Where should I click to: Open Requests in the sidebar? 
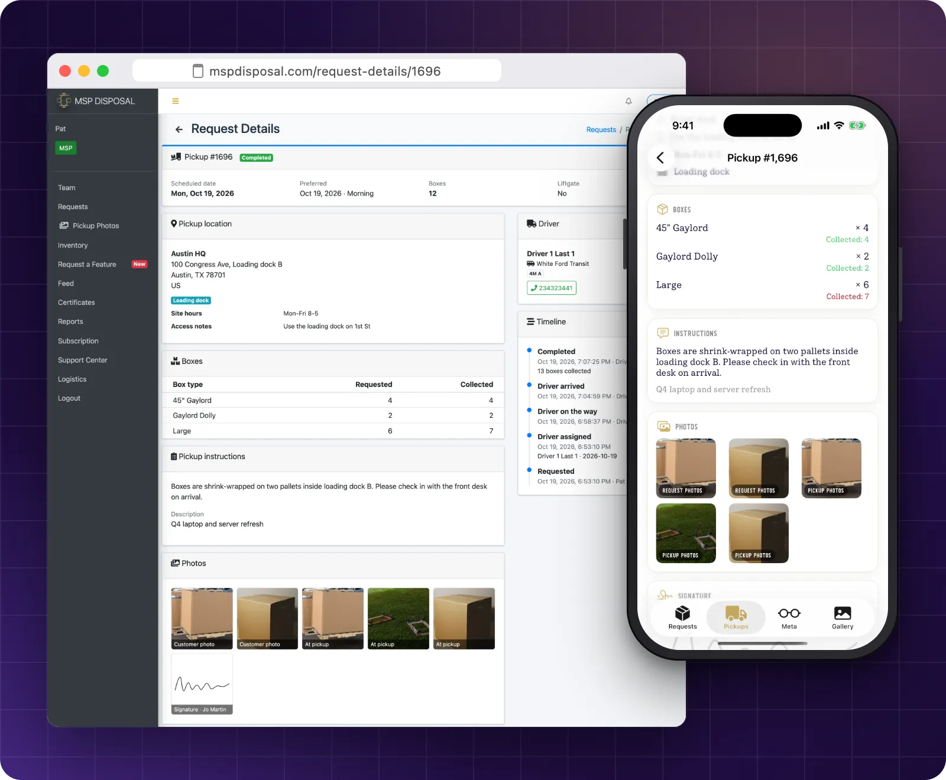point(73,207)
